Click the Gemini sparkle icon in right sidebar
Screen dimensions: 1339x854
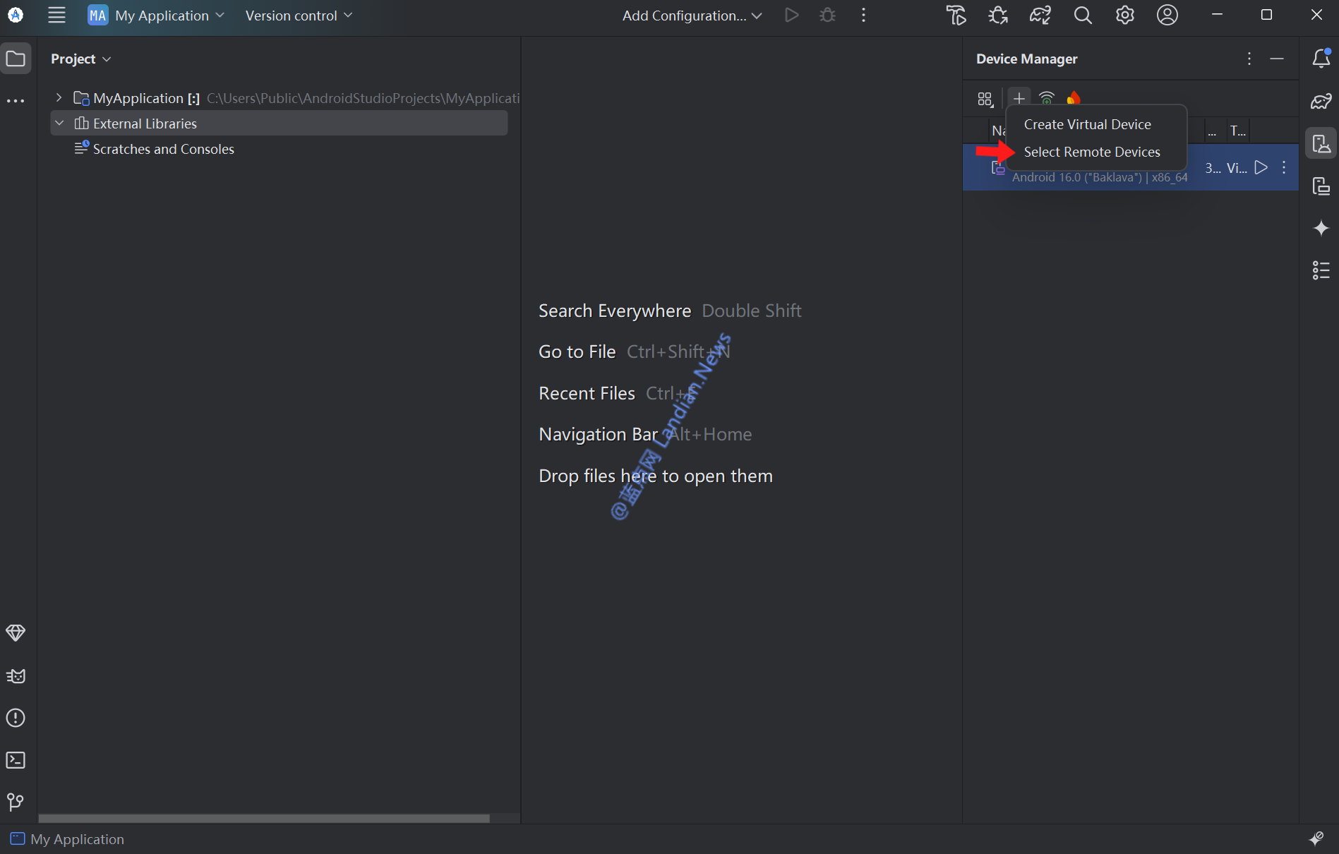(1321, 228)
